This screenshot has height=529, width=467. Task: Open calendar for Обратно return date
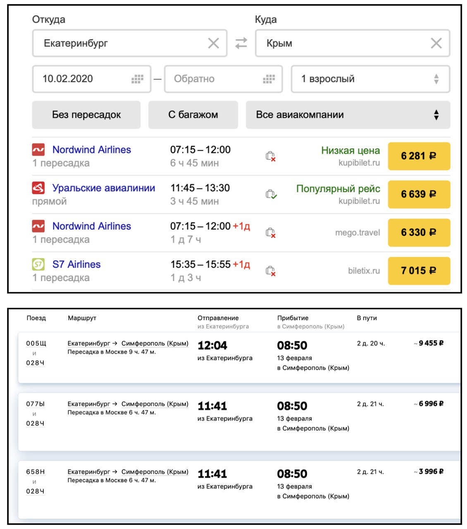point(269,79)
